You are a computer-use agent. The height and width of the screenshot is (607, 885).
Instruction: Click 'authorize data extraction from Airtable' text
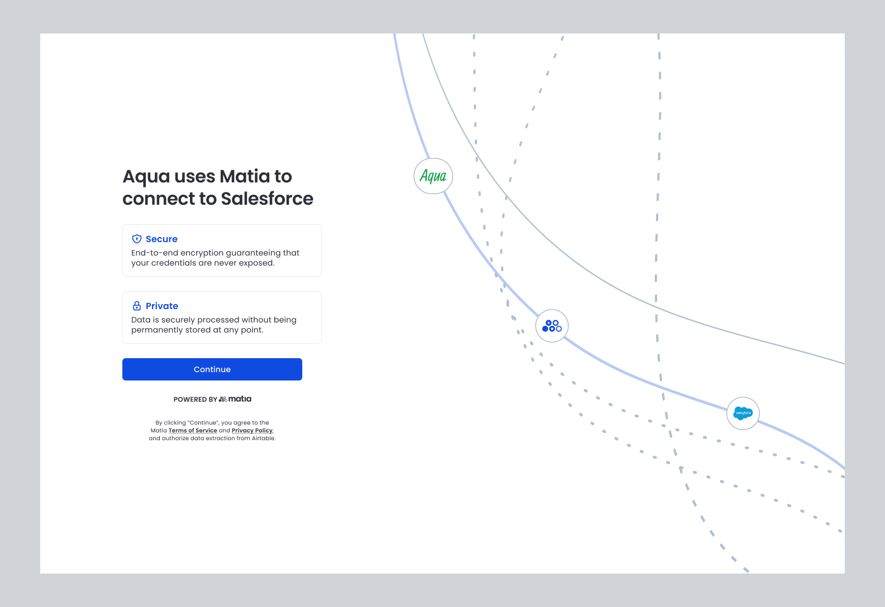tap(218, 439)
